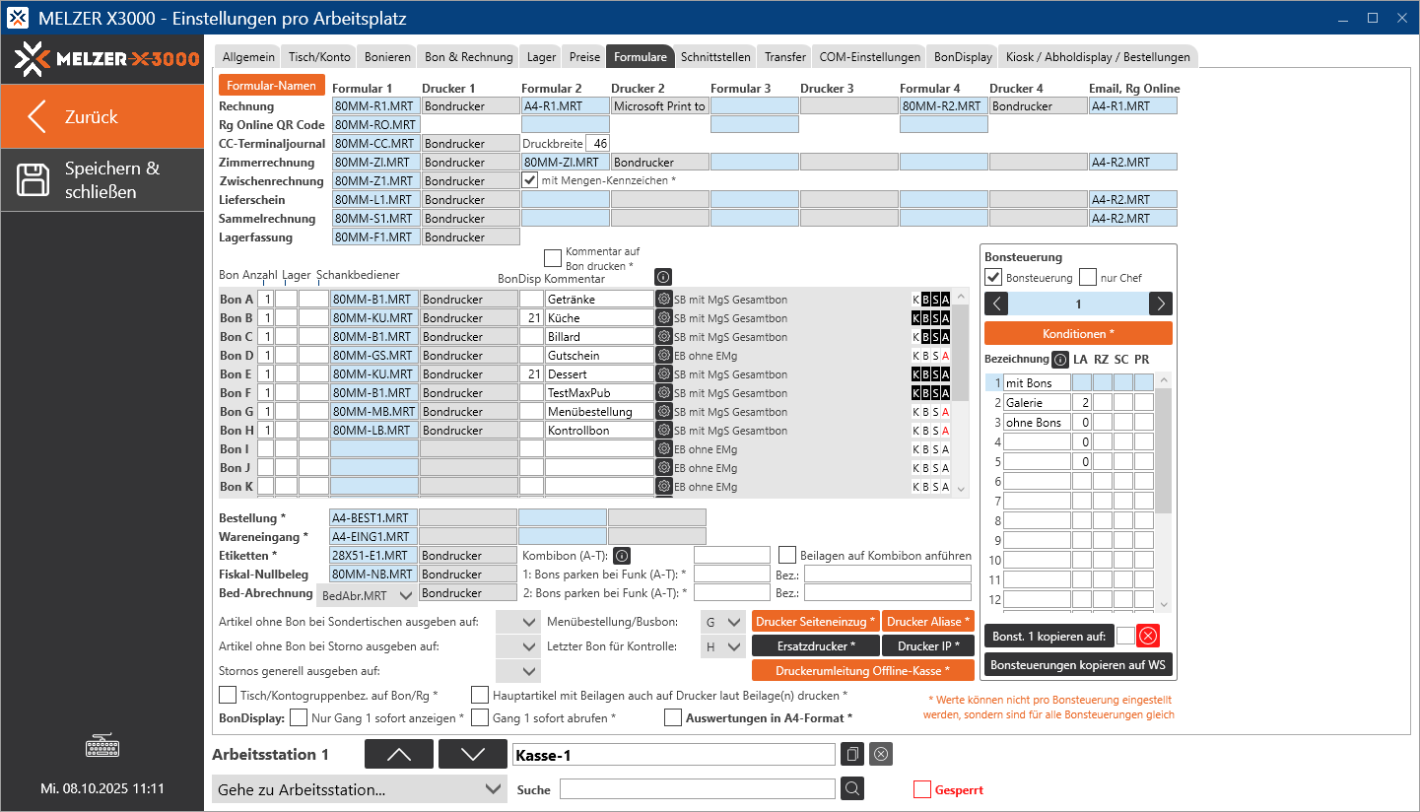This screenshot has width=1420, height=812.
Task: Open gear settings for Bon E Dessert
Action: tap(664, 373)
